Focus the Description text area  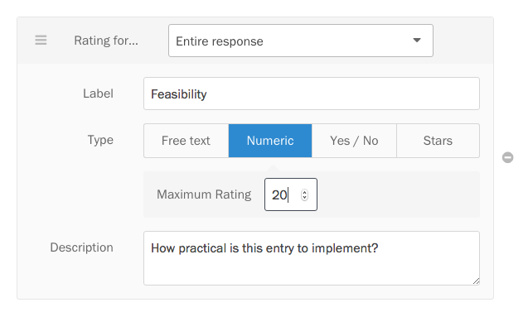pos(312,258)
